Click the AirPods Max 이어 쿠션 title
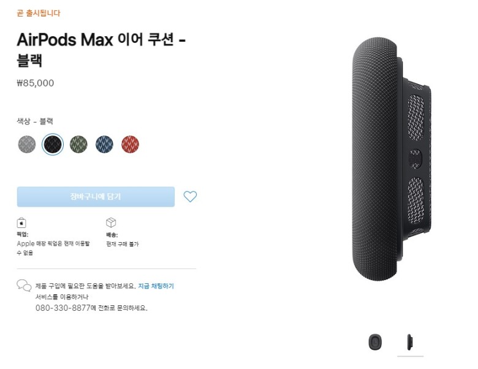 click(101, 50)
